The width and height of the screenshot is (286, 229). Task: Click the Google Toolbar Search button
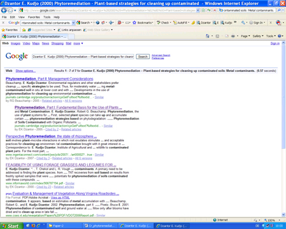pos(83,23)
